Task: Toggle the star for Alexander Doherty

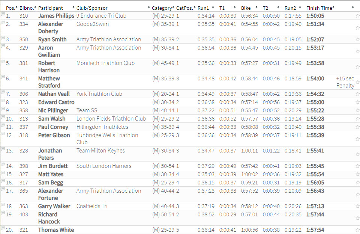Action: tap(358, 28)
